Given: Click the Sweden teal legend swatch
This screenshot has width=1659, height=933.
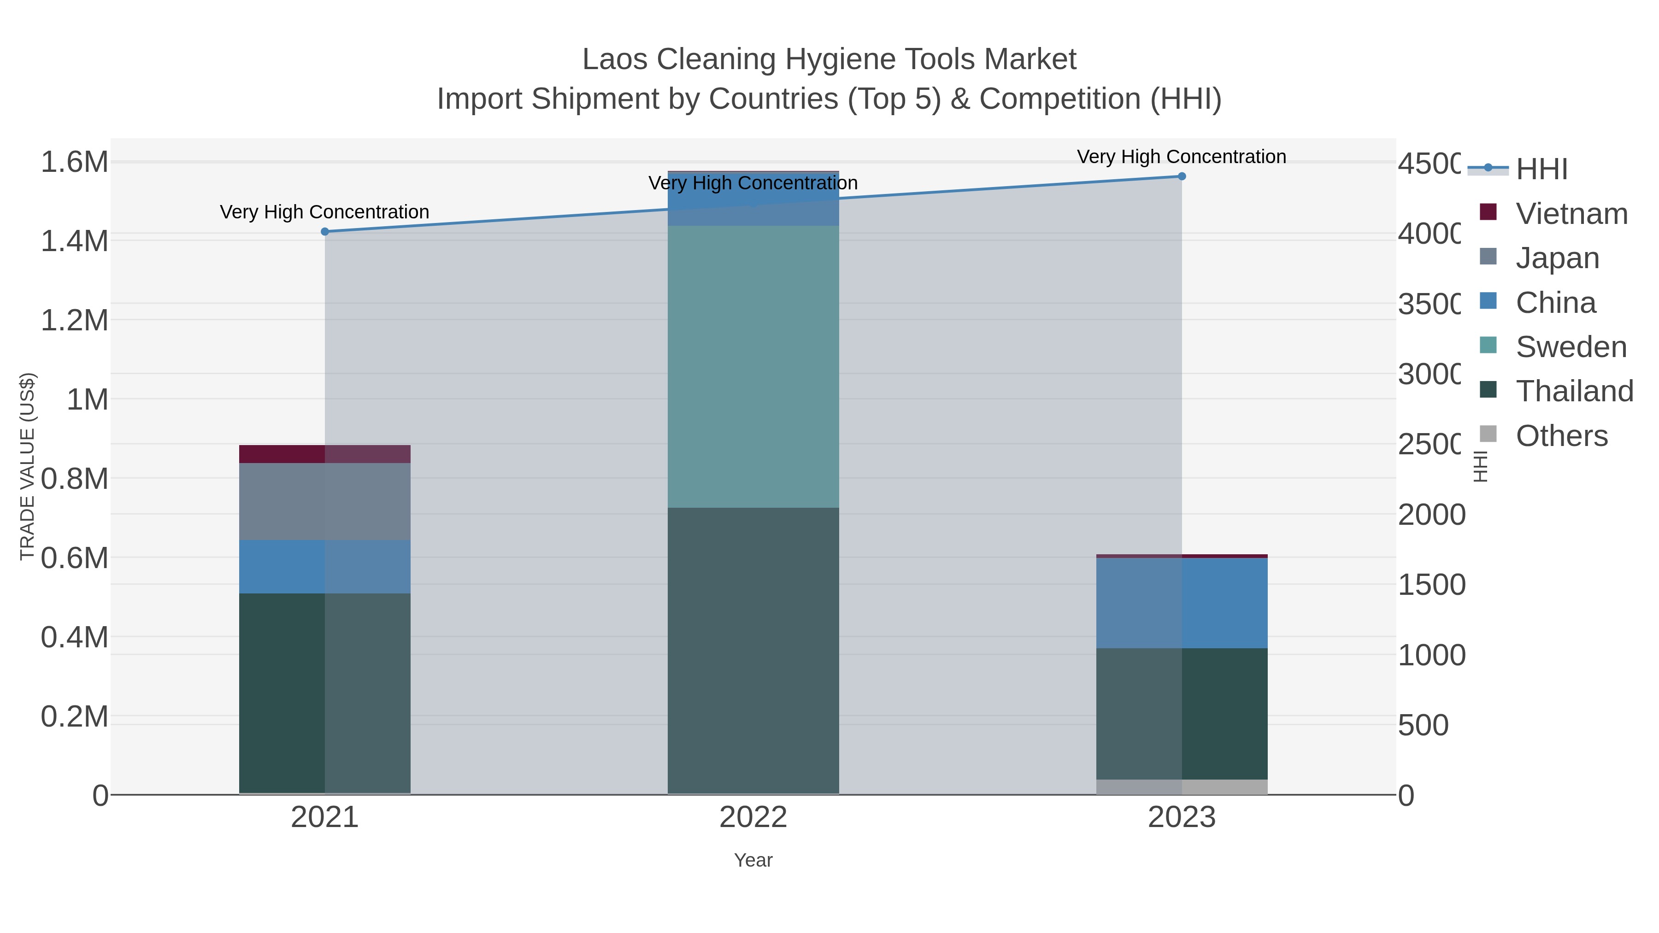Looking at the screenshot, I should coord(1488,345).
